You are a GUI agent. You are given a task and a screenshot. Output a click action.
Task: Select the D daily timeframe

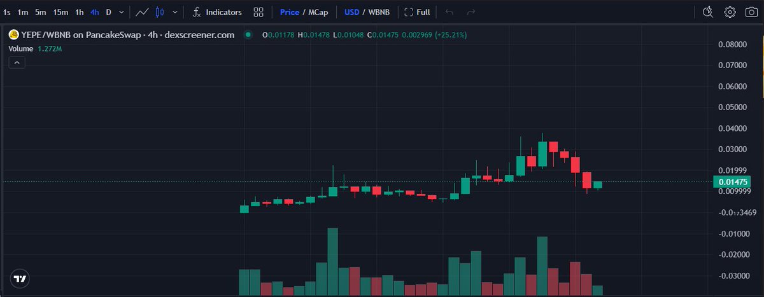pos(108,12)
